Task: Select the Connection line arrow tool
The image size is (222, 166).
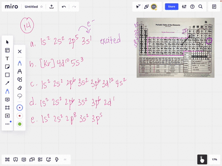Action: [7, 83]
